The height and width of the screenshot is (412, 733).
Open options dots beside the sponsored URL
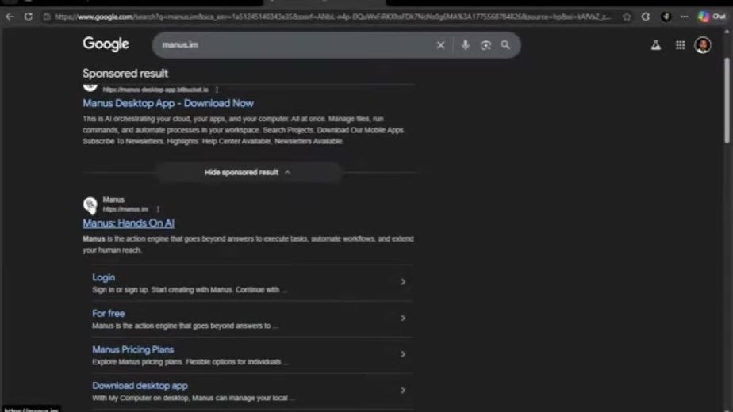tap(217, 90)
